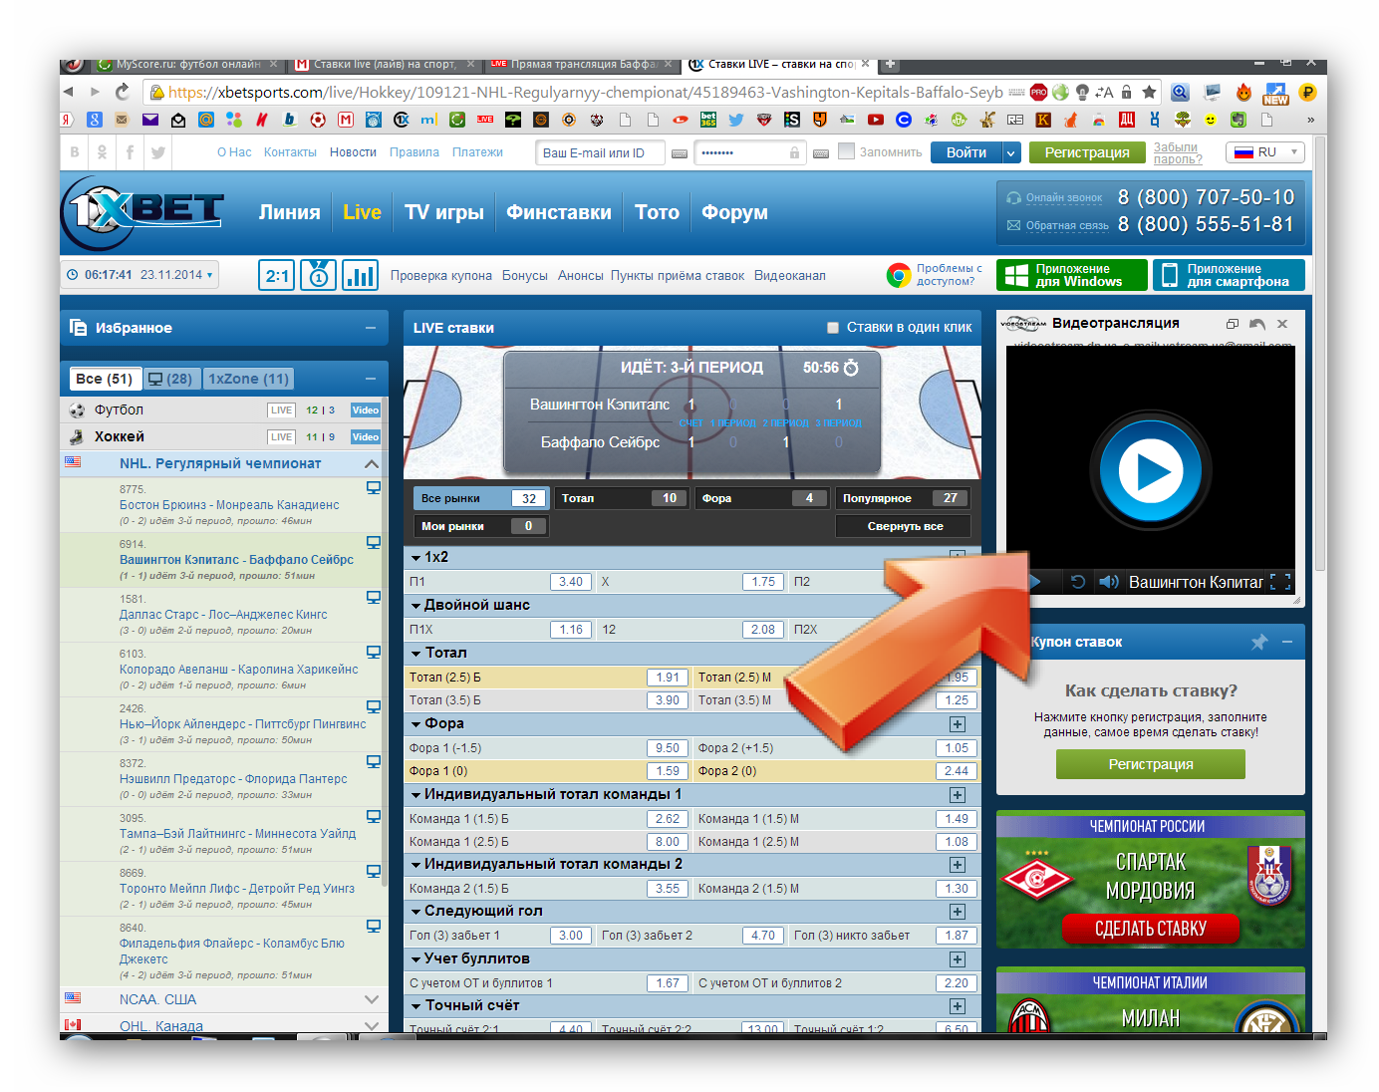The image size is (1379, 1092).
Task: Open the 2:1 results icon
Action: [x=276, y=275]
